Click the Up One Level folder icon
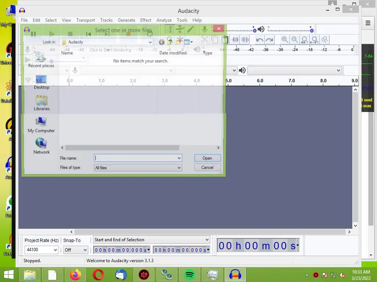Screen dimensions: 377x282 [170, 42]
